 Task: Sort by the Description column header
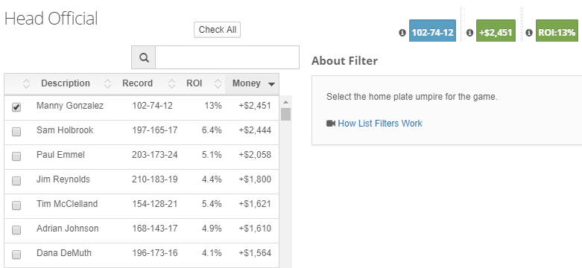pos(66,83)
